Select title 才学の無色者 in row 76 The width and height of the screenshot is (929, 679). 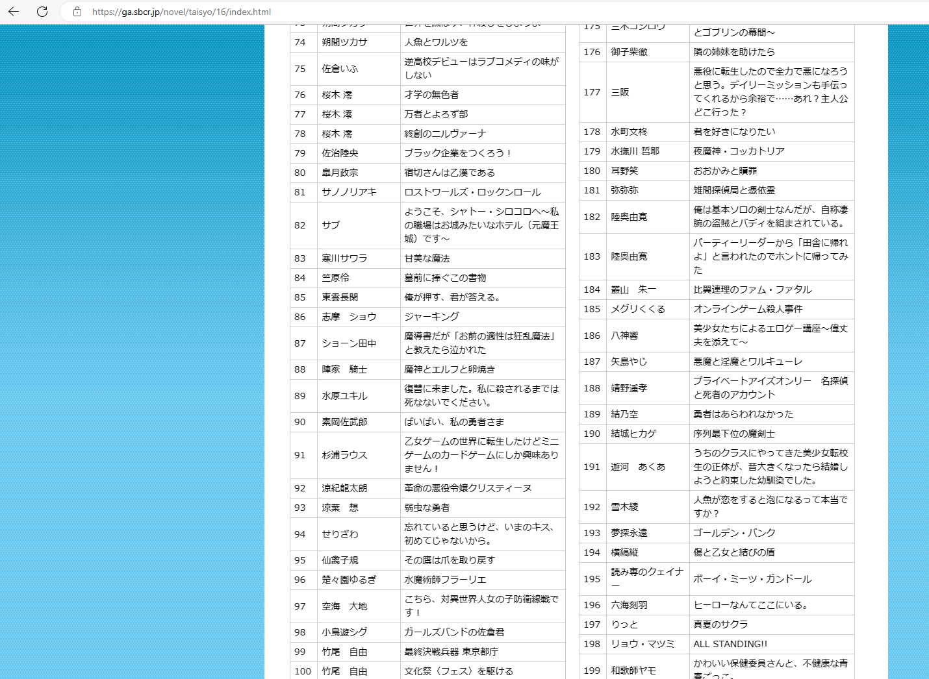coord(431,95)
